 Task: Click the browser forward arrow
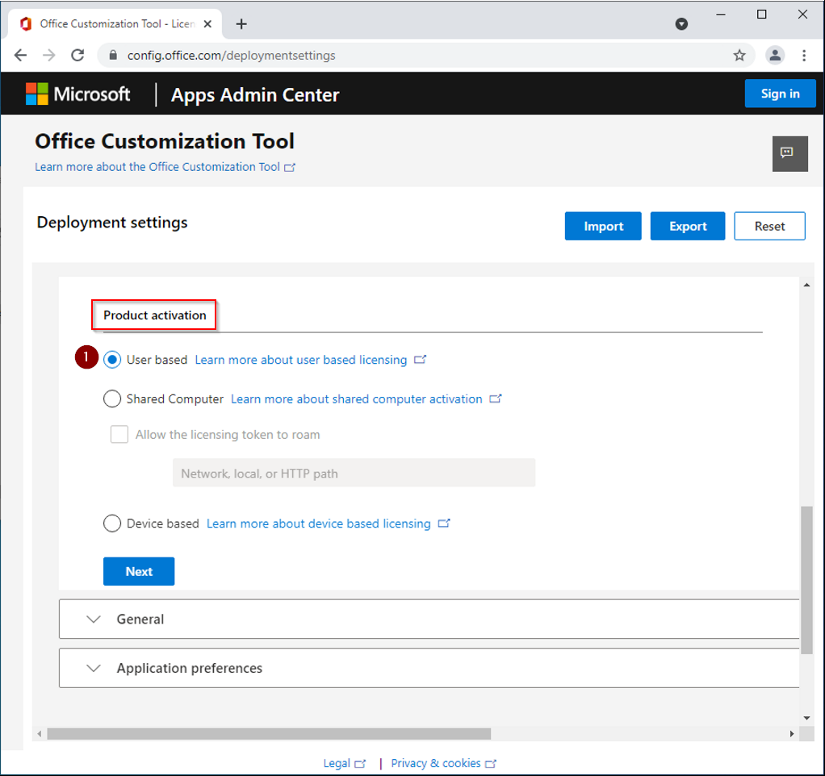click(49, 55)
